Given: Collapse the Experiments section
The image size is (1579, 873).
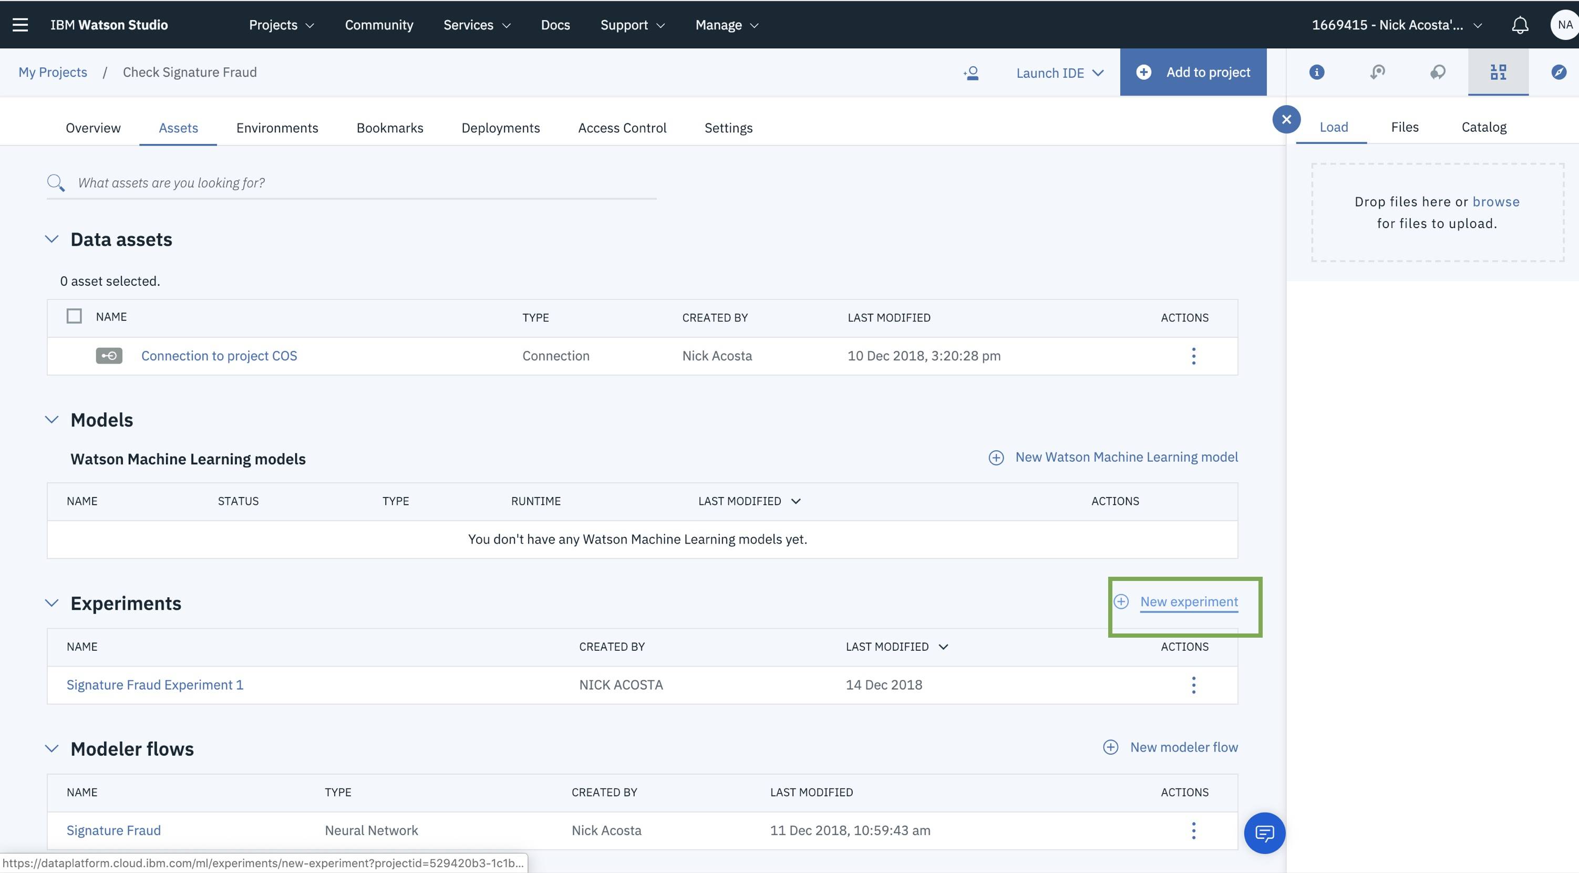Looking at the screenshot, I should tap(51, 603).
